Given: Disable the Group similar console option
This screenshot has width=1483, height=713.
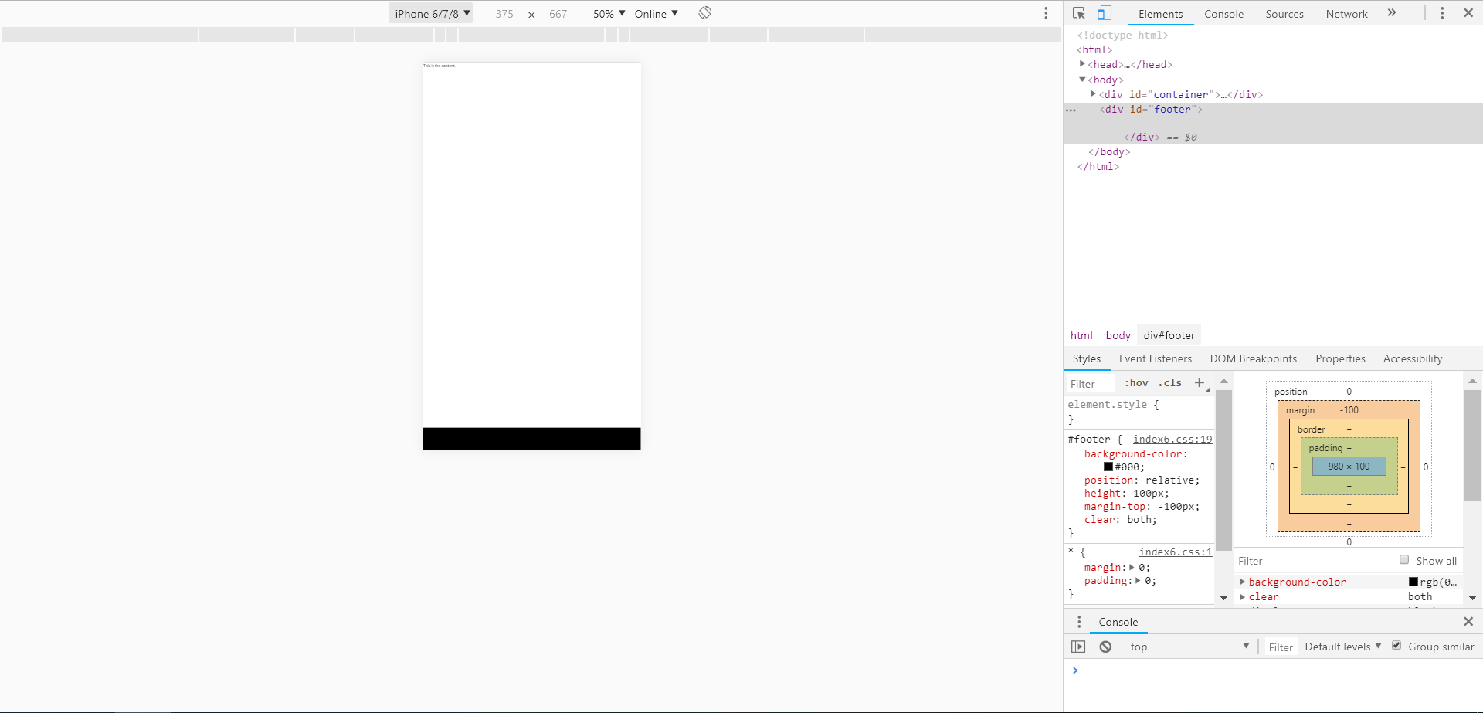Looking at the screenshot, I should (1396, 646).
